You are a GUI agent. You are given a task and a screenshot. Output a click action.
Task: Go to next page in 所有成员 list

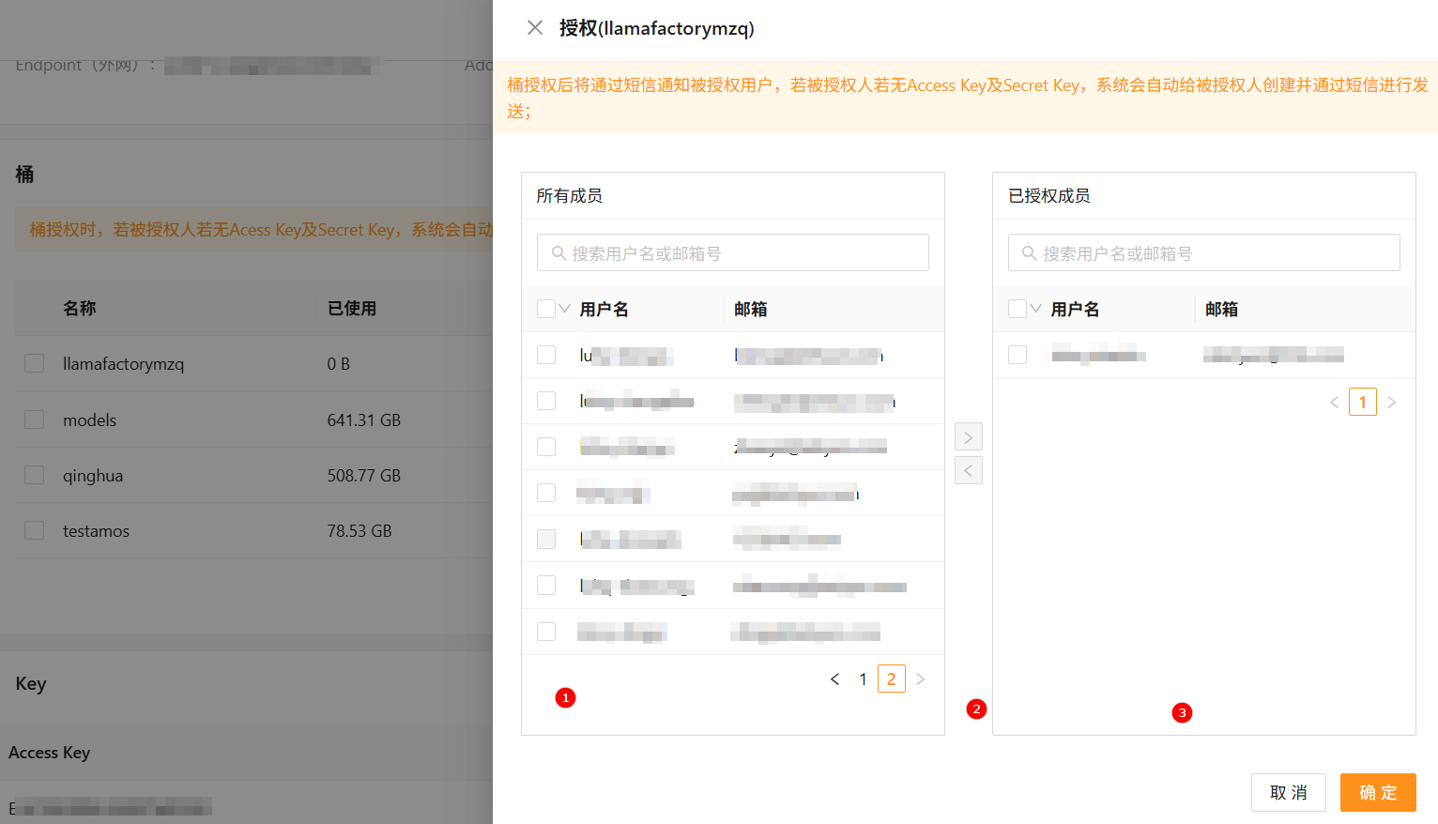pyautogui.click(x=921, y=679)
